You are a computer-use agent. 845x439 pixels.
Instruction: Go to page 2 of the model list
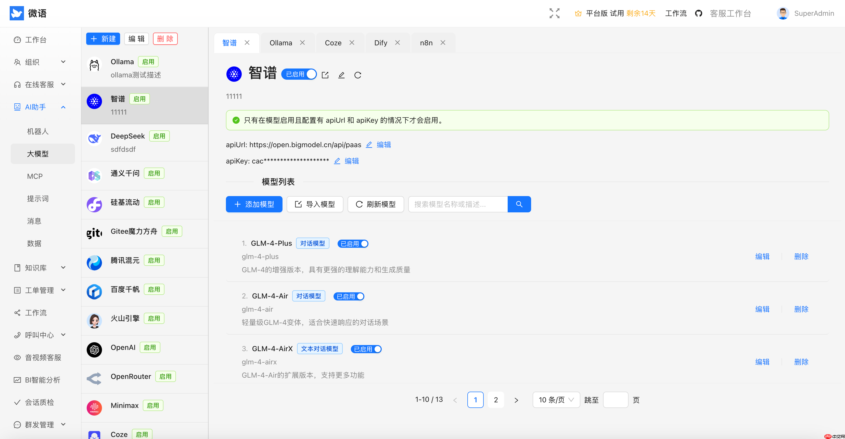coord(496,400)
